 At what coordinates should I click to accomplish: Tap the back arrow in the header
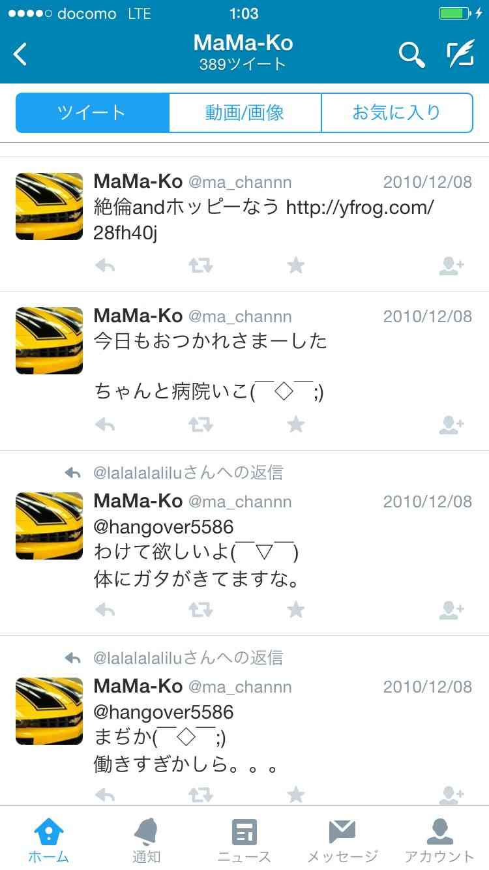pos(21,55)
